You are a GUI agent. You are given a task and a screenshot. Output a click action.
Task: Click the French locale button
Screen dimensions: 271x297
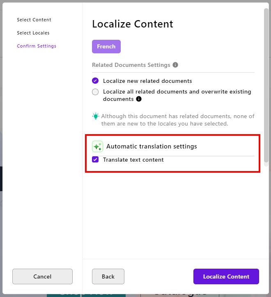pyautogui.click(x=106, y=46)
